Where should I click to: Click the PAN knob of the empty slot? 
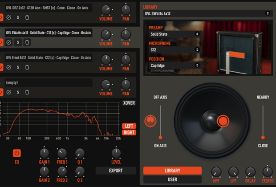(126, 85)
